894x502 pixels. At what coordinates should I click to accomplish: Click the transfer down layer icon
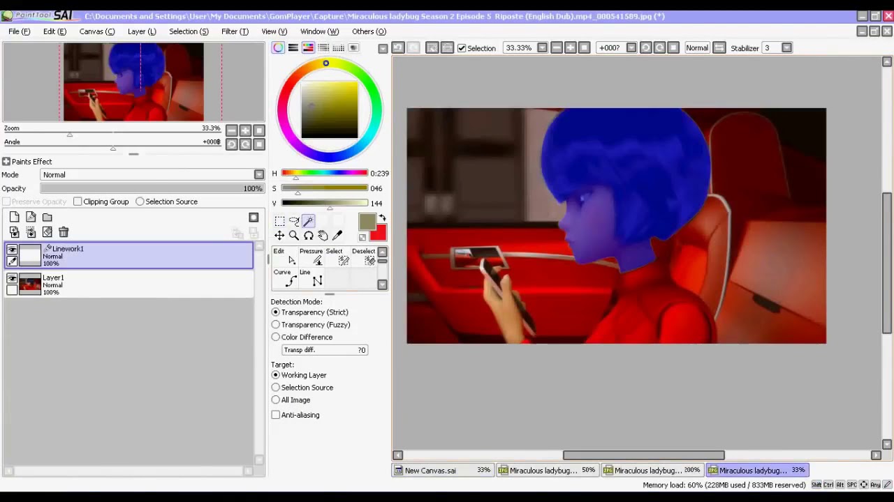pyautogui.click(x=14, y=232)
